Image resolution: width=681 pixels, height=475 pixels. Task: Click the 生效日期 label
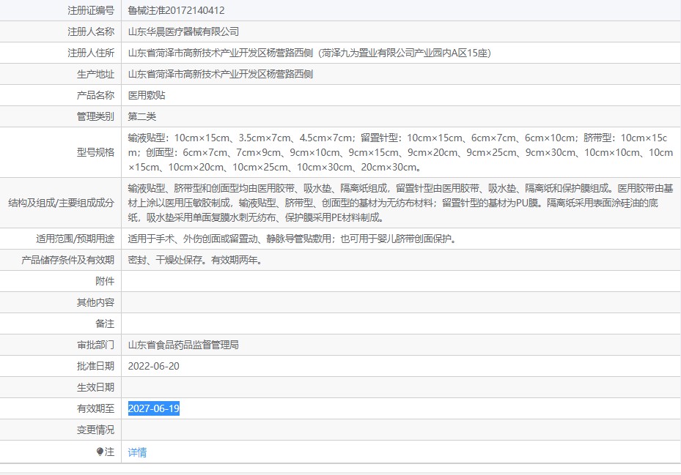pyautogui.click(x=95, y=387)
